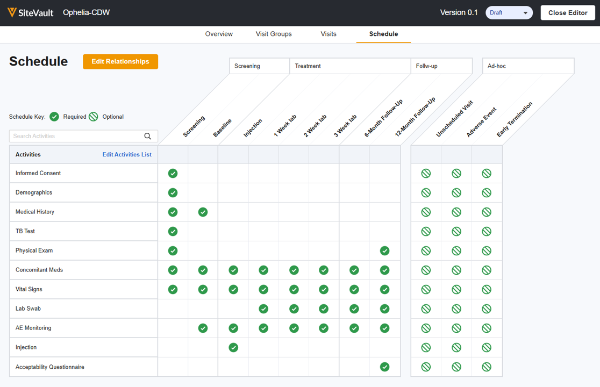
Task: Click Informed Consent required check under Screening
Action: 173,173
